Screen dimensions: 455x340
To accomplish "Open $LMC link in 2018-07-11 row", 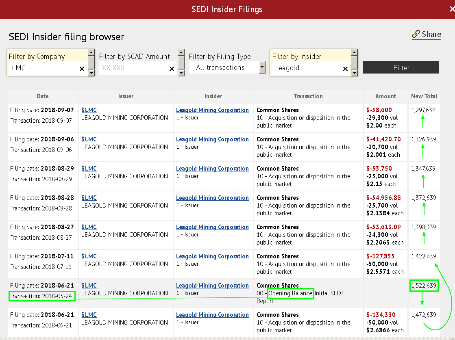I will pos(89,256).
